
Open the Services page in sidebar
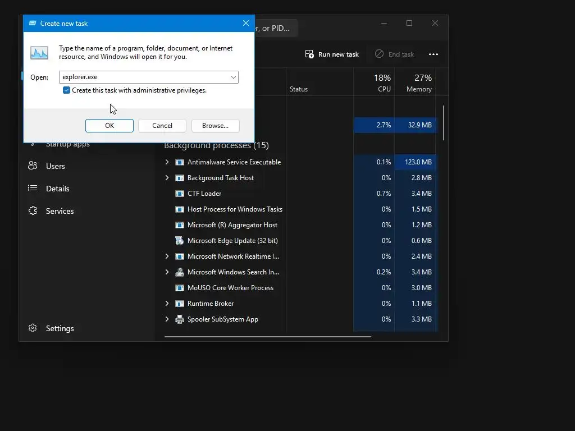[60, 211]
